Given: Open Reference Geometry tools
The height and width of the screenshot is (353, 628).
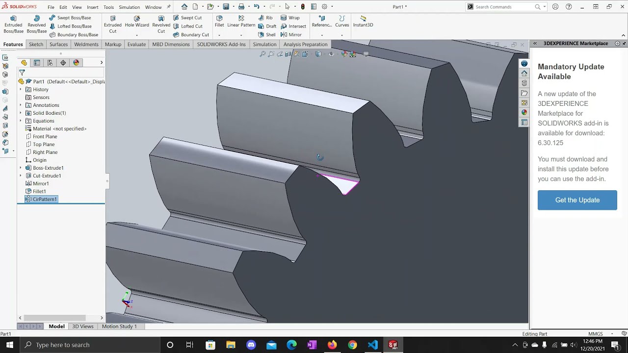Looking at the screenshot, I should click(322, 22).
